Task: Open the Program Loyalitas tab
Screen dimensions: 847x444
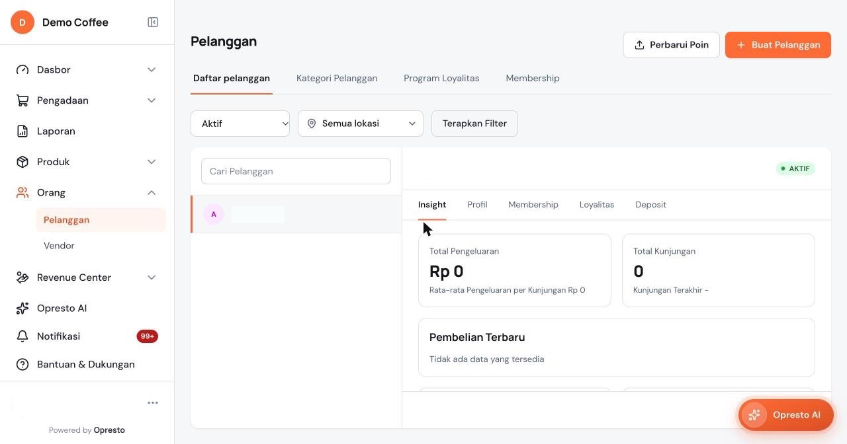Action: 441,78
